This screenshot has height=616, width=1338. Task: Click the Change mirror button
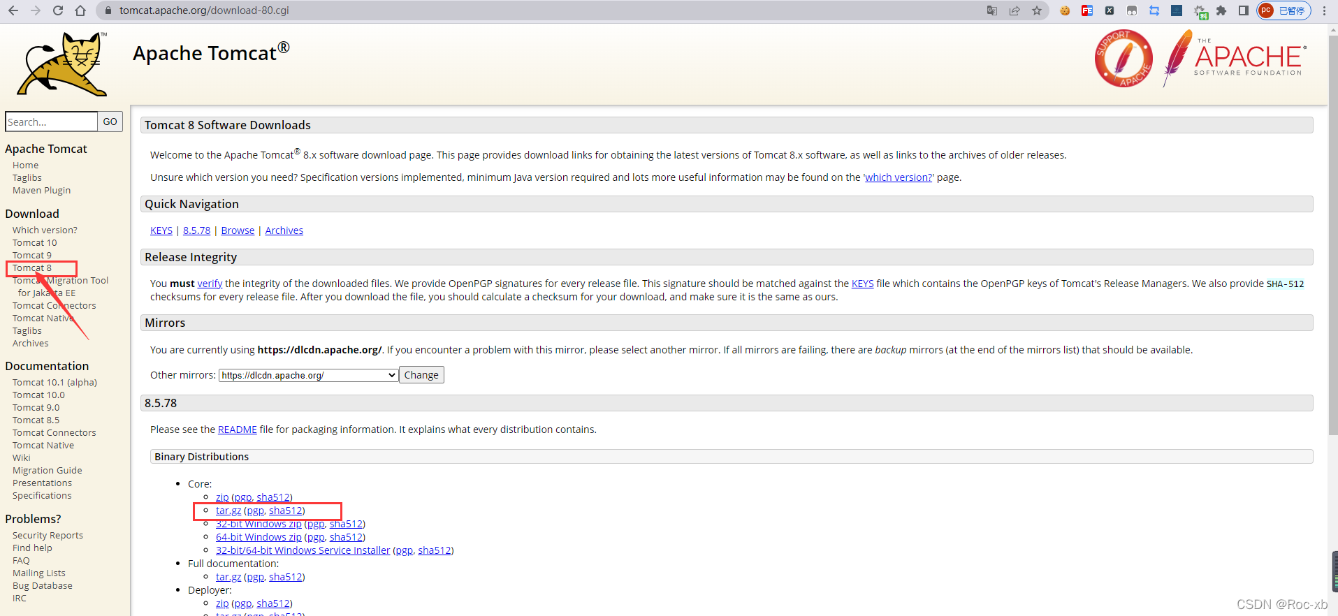coord(421,375)
